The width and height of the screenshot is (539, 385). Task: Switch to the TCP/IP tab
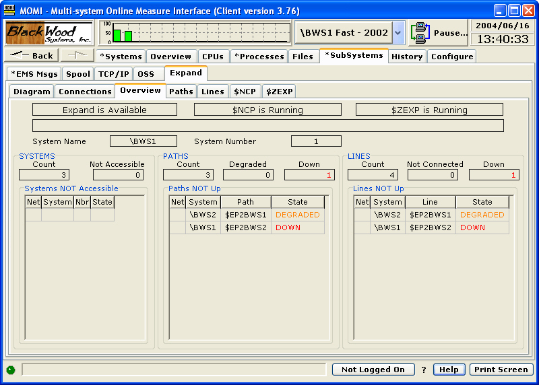pos(113,74)
